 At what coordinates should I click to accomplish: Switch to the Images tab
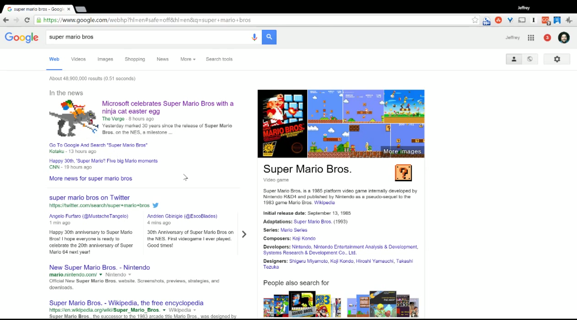tap(105, 59)
